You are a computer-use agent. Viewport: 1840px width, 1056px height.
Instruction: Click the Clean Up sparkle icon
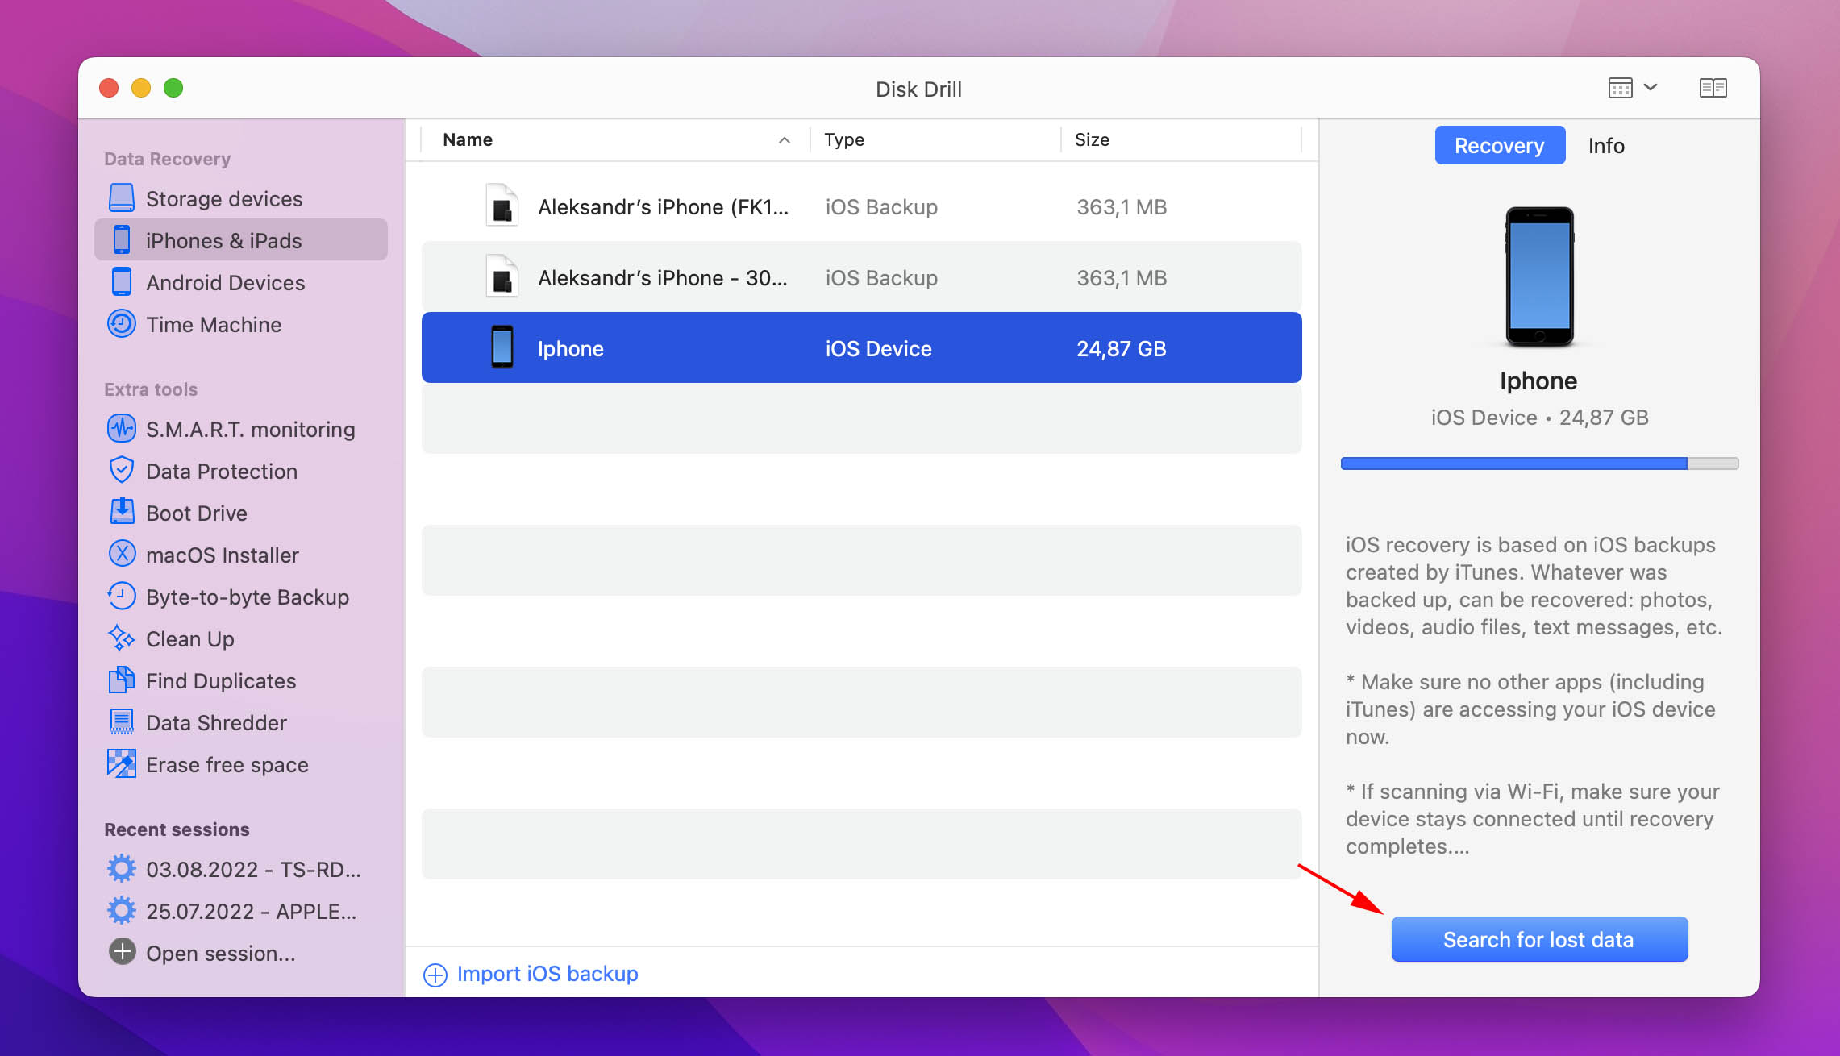tap(122, 638)
